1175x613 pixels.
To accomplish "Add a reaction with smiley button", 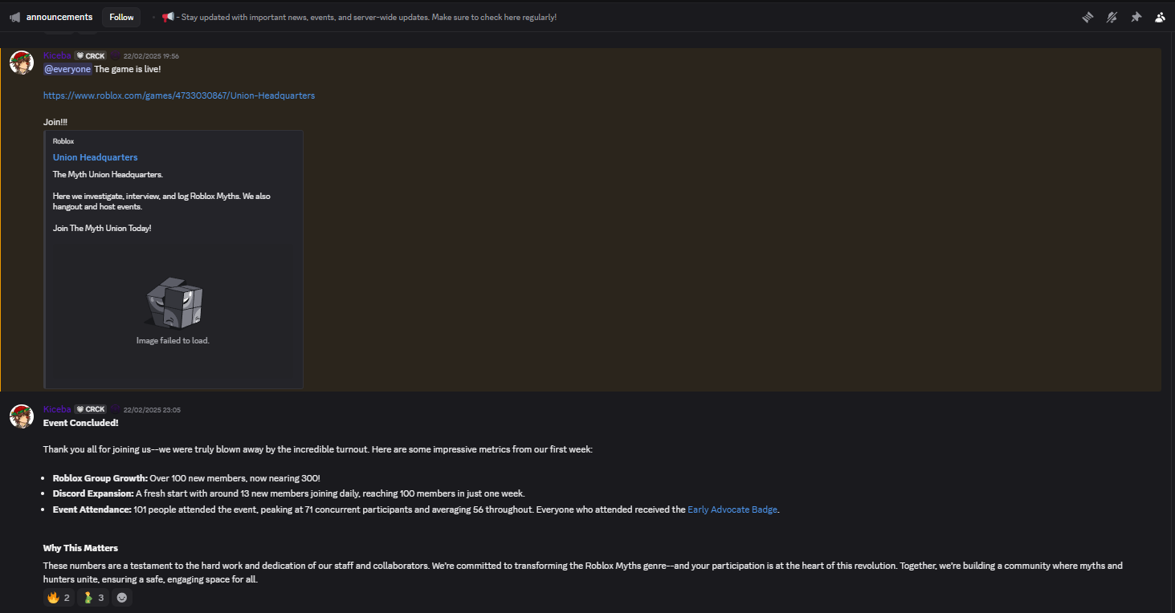I will [122, 598].
